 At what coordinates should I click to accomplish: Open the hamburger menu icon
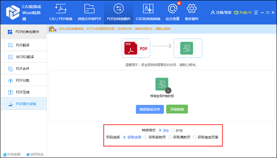pos(256,13)
